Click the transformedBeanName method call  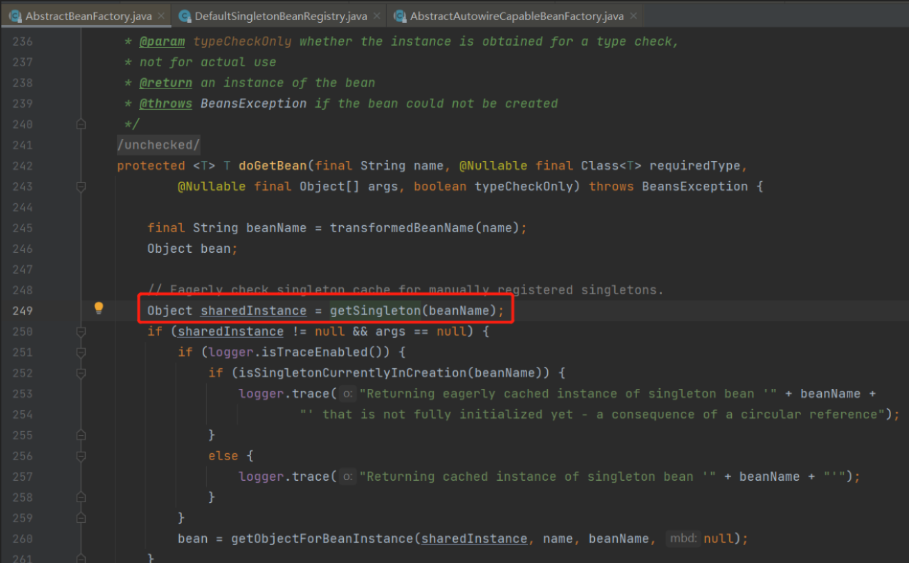point(402,228)
